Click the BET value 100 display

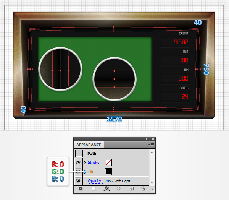pyautogui.click(x=175, y=60)
